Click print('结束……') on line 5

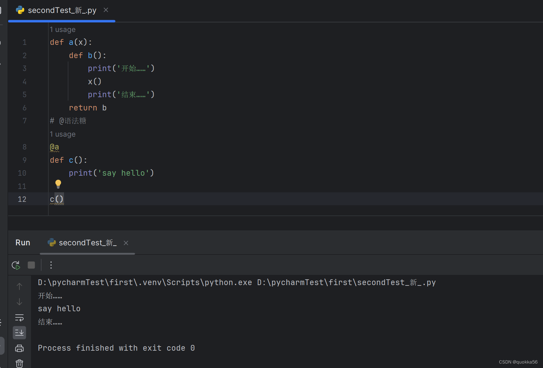click(x=121, y=94)
